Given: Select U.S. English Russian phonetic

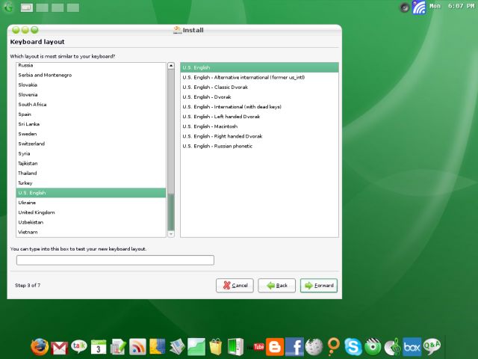Looking at the screenshot, I should [x=259, y=146].
